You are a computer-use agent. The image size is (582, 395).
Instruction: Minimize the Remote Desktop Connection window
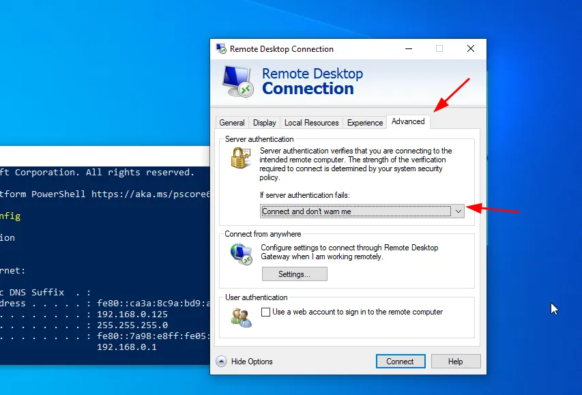(x=408, y=49)
